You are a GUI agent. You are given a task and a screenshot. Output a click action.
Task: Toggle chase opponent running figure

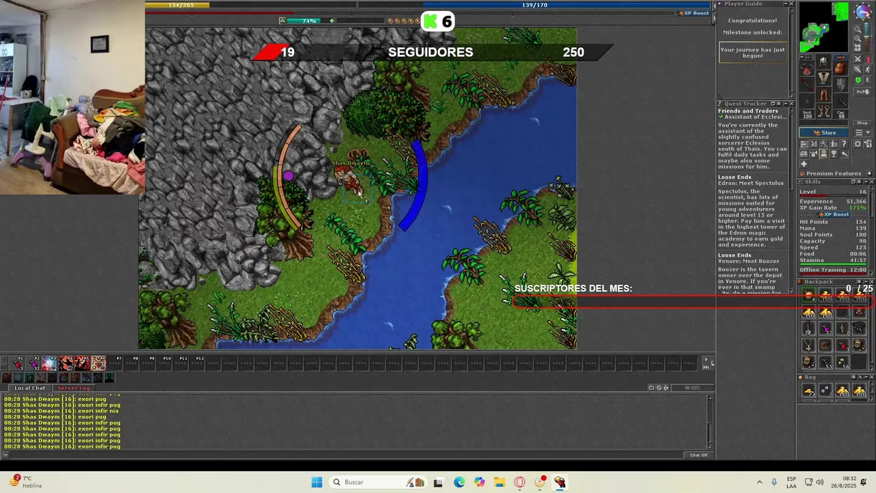(868, 69)
